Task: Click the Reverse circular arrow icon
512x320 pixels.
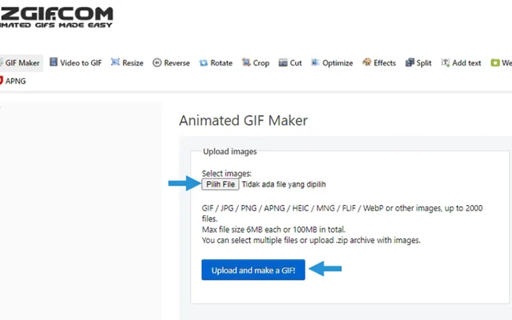Action: 157,63
